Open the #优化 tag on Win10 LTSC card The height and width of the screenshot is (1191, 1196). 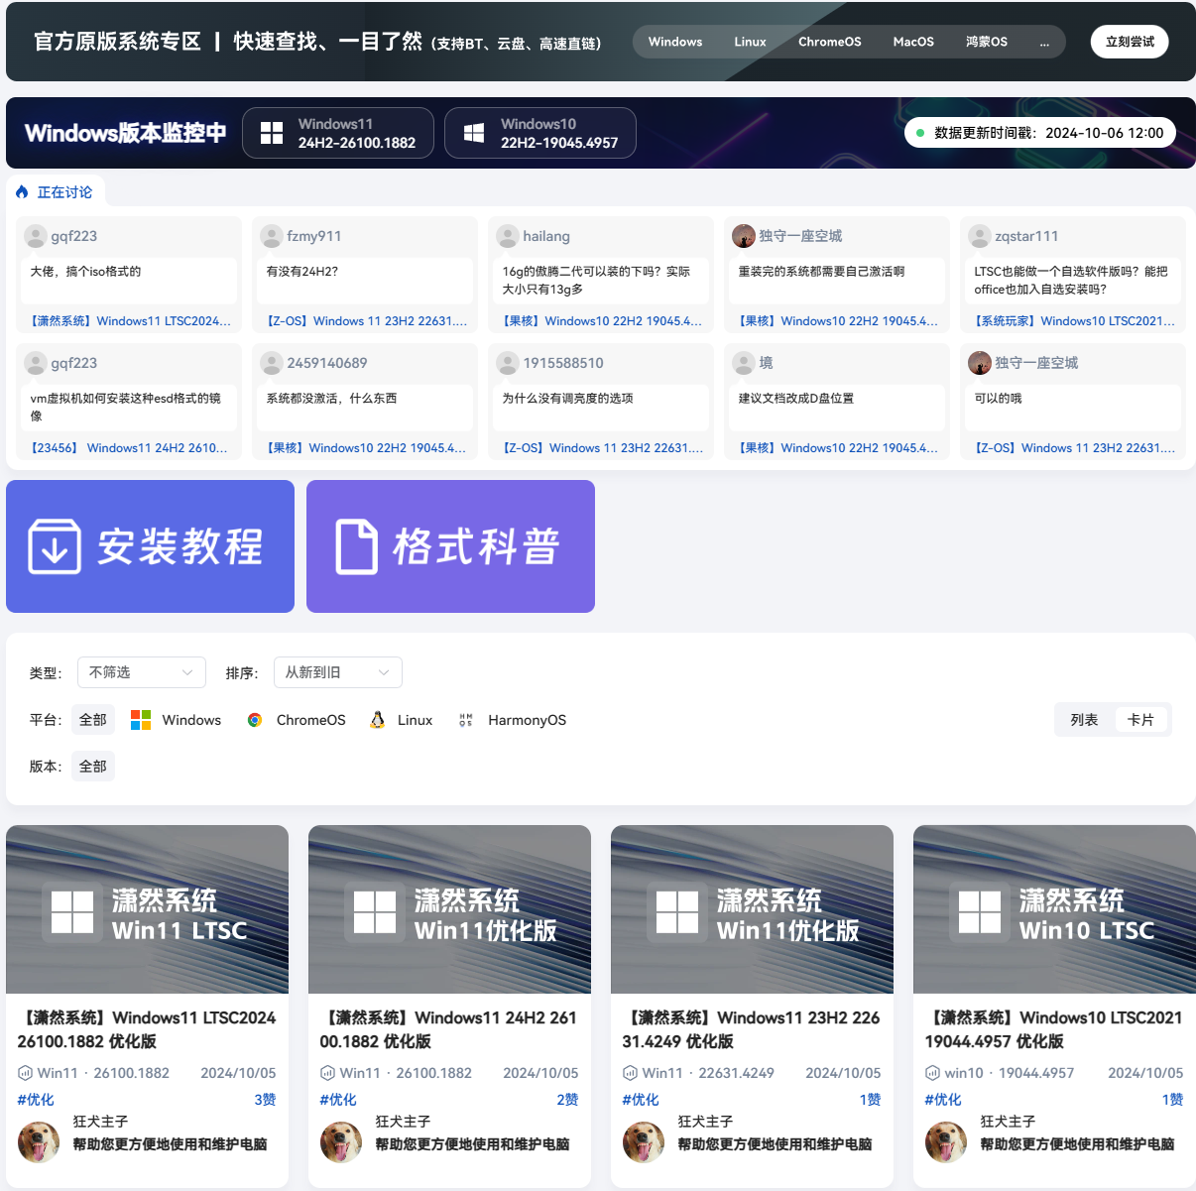pos(945,1099)
